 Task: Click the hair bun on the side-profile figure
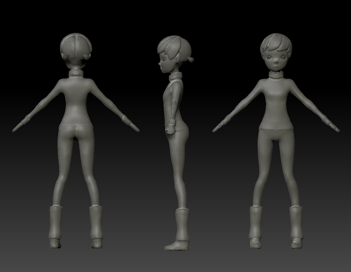191,59
